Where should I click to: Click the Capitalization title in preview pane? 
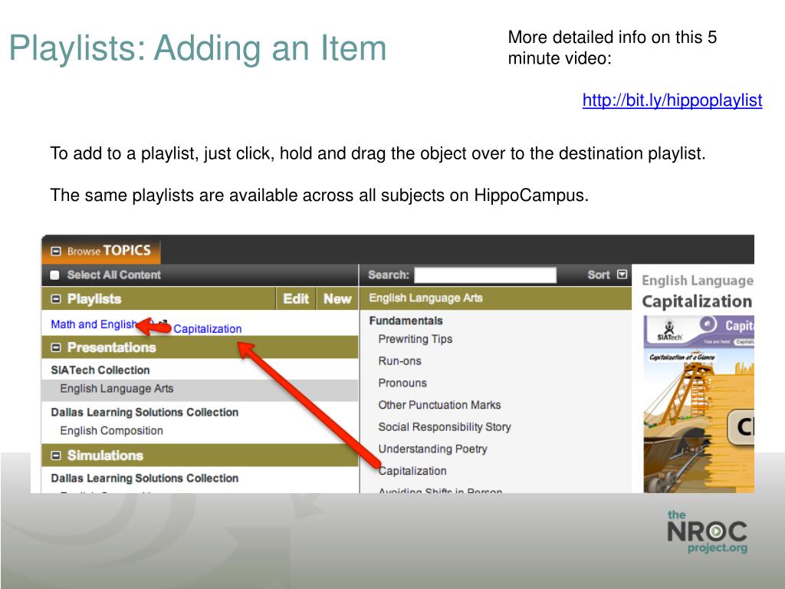697,301
